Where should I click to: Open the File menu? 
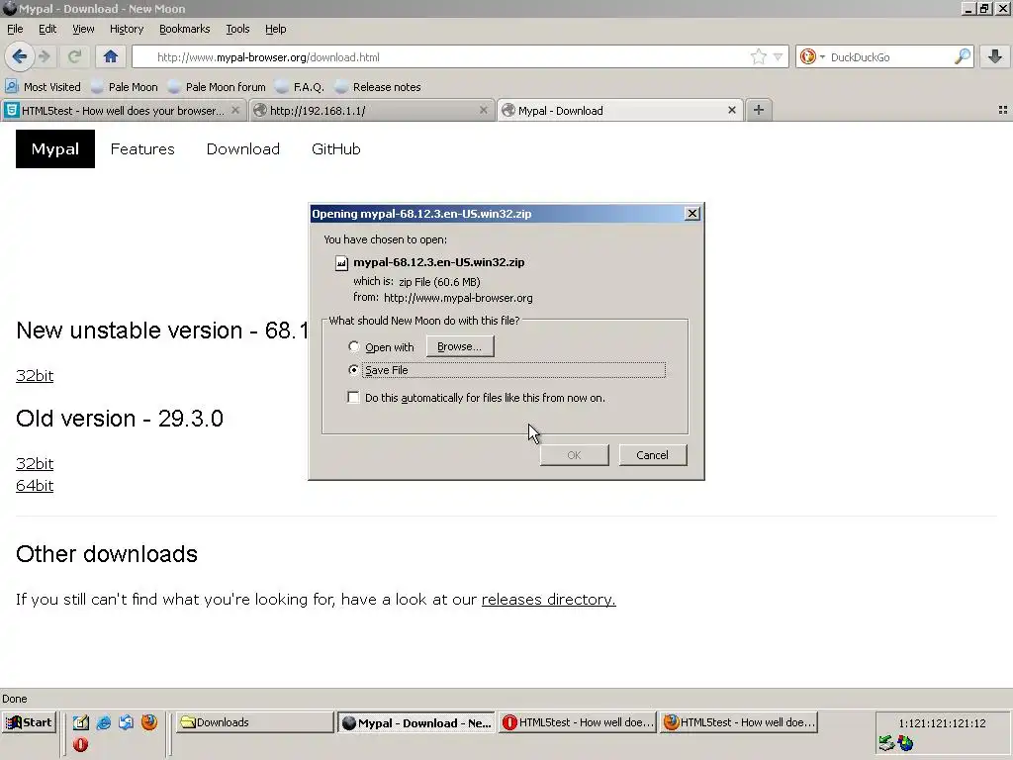(x=15, y=29)
